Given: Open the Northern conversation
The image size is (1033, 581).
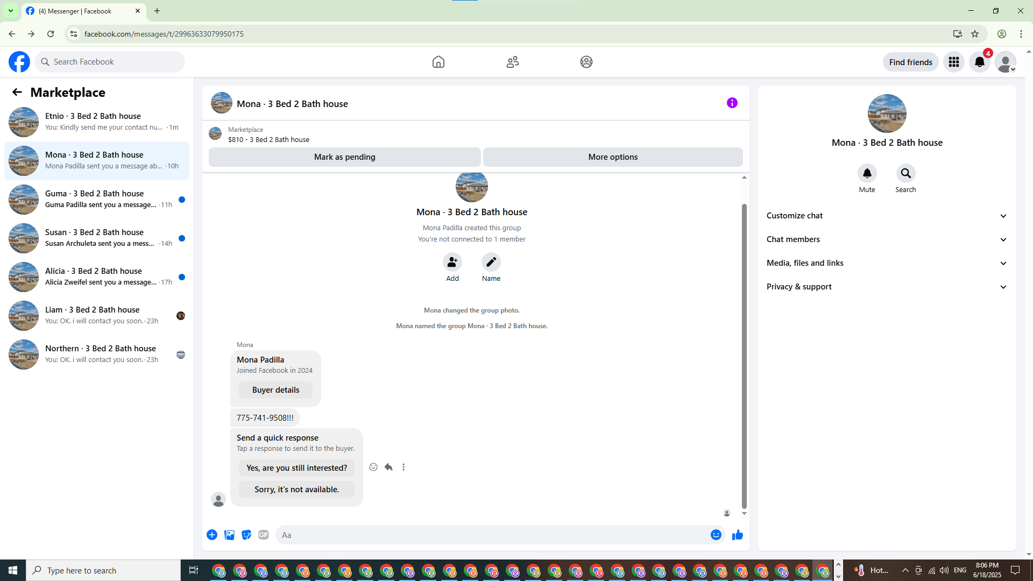Looking at the screenshot, I should pos(97,355).
